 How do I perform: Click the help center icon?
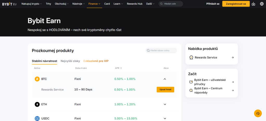pyautogui.click(x=191, y=90)
